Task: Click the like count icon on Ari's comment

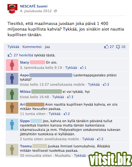Action: tap(65, 114)
